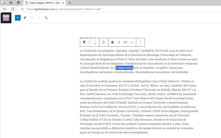Click the text "Dra. Judith Solomon"
The height and width of the screenshot is (138, 221).
93,94
